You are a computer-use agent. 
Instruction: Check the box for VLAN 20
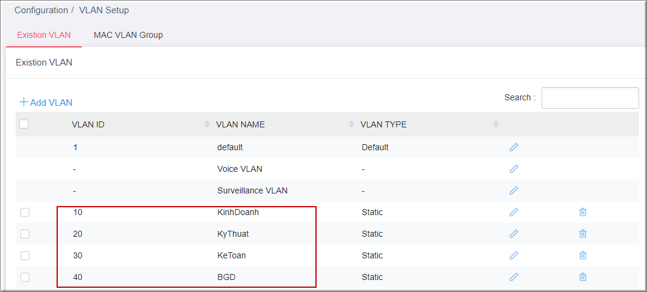tap(25, 234)
